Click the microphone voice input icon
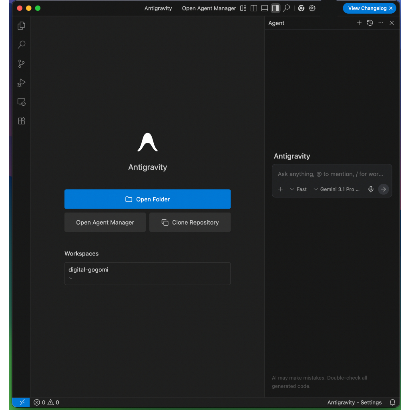This screenshot has width=410, height=410. pos(371,189)
